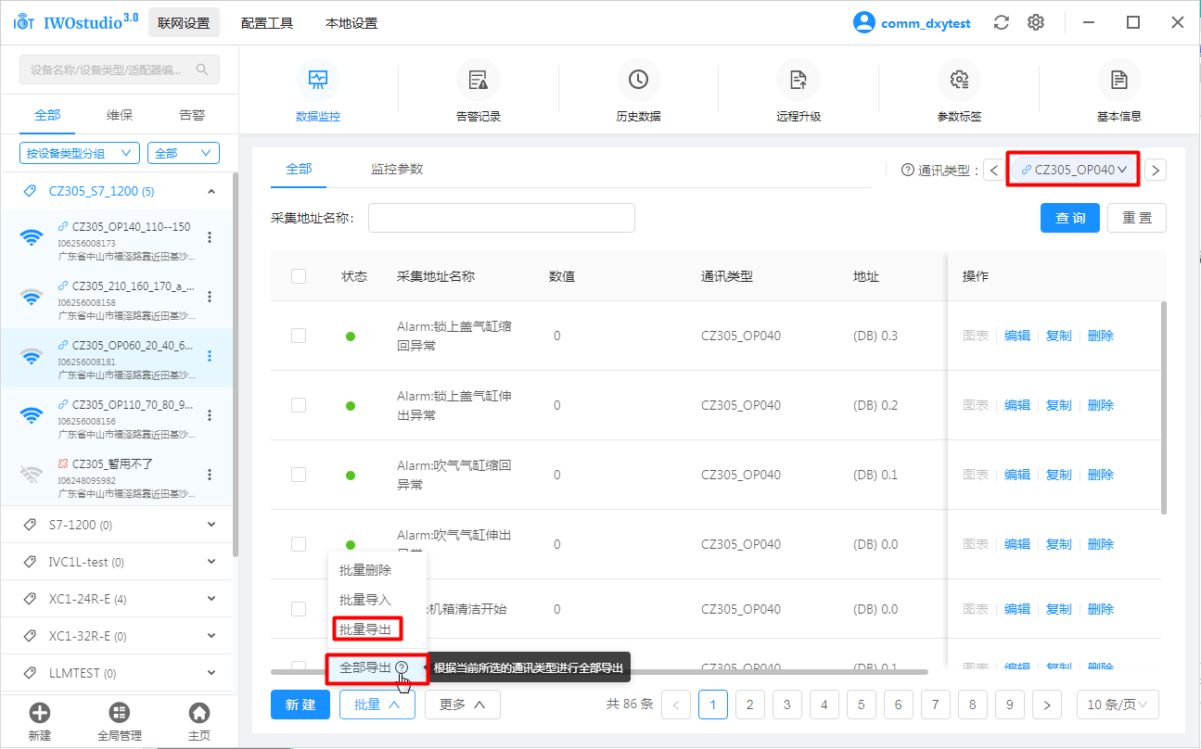Open the CZ305_OP040 communication type dropdown
The height and width of the screenshot is (749, 1201).
(1073, 170)
